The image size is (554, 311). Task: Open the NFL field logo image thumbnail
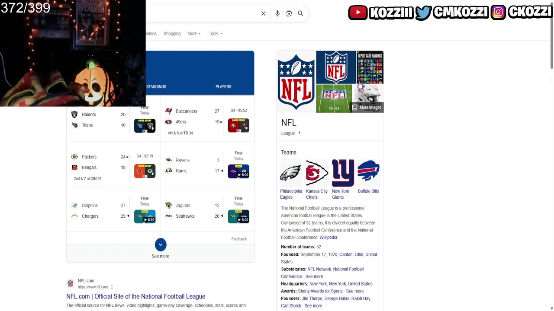point(334,98)
